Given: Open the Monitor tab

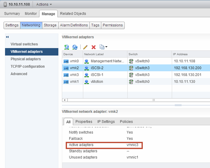Looking at the screenshot, I should click(x=31, y=14).
